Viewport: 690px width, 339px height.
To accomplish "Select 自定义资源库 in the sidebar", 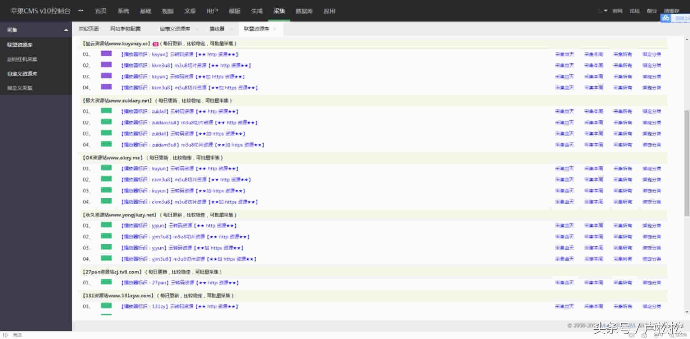I will 22,74.
